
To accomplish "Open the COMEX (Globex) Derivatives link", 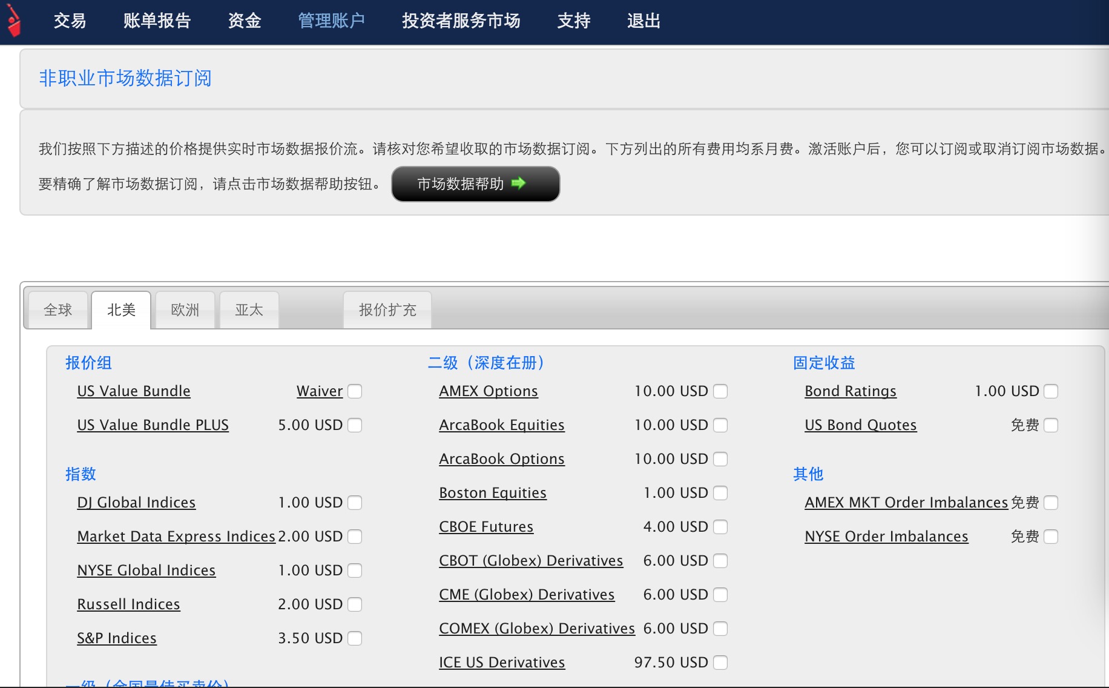I will 537,629.
